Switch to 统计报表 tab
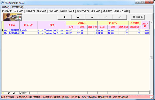 [x=107, y=11]
